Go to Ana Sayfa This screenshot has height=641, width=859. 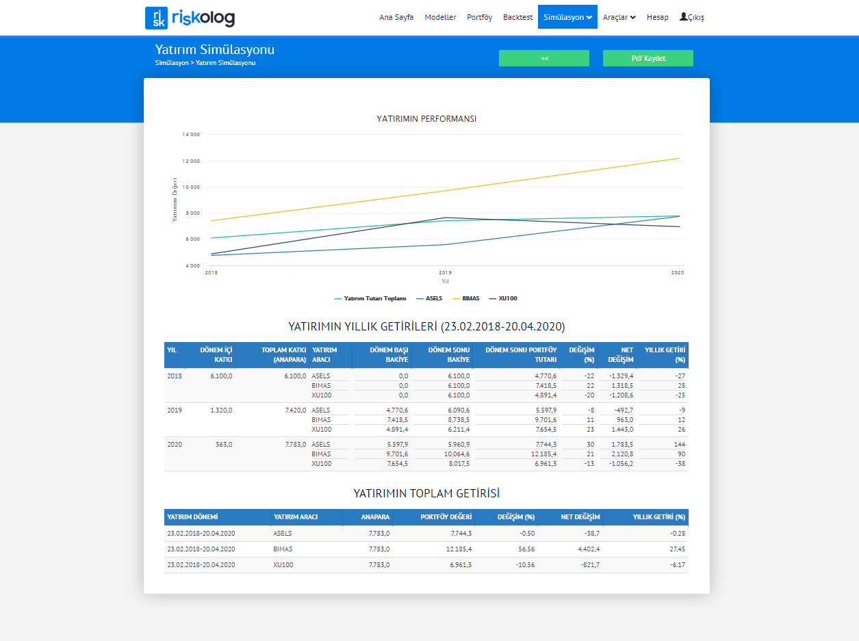[x=396, y=17]
